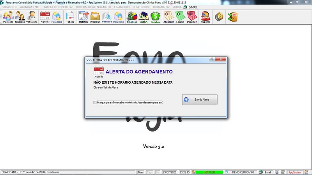Click the green MASTER status indicator
This screenshot has height=175, width=312.
pos(209,172)
